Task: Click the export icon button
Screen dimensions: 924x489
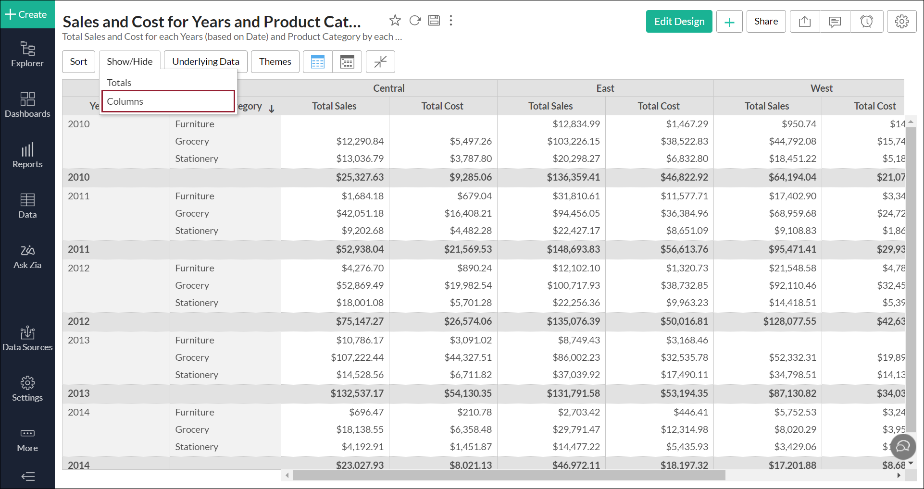Action: [805, 22]
